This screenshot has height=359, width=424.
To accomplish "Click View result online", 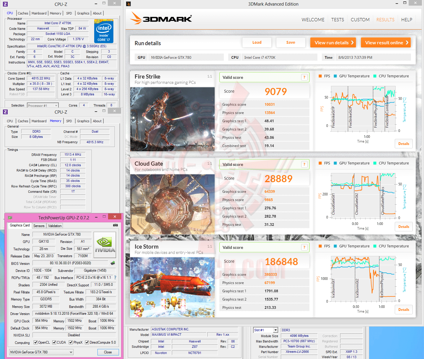I will pyautogui.click(x=386, y=43).
